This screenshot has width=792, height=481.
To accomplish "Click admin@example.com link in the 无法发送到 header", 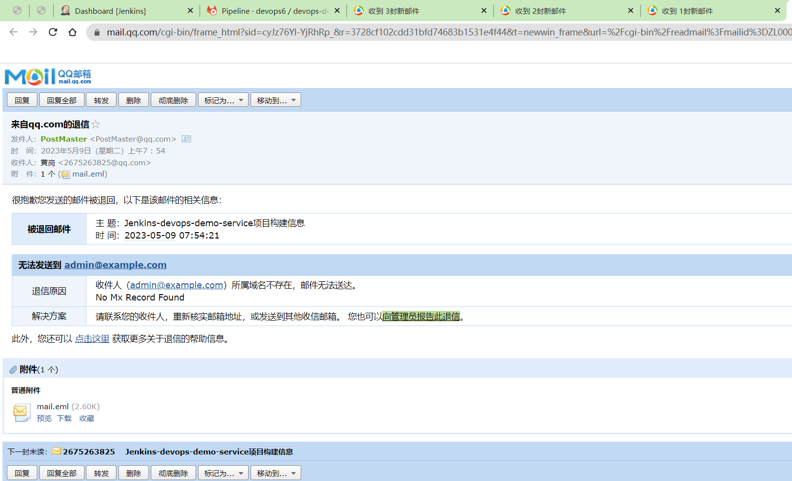I will pos(115,265).
